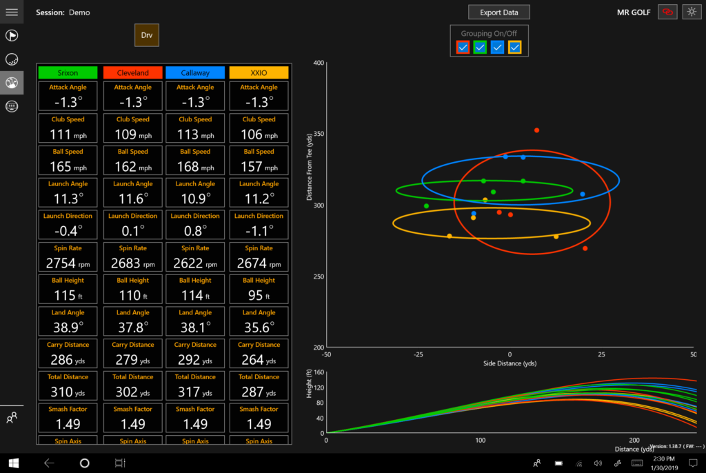The image size is (706, 473).
Task: Open the taskbar volume control
Action: click(598, 463)
